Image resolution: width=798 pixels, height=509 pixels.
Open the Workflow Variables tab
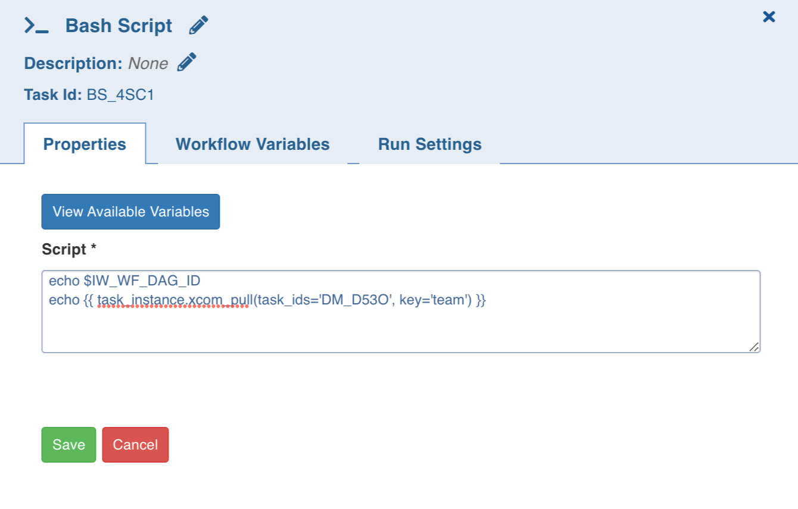253,144
